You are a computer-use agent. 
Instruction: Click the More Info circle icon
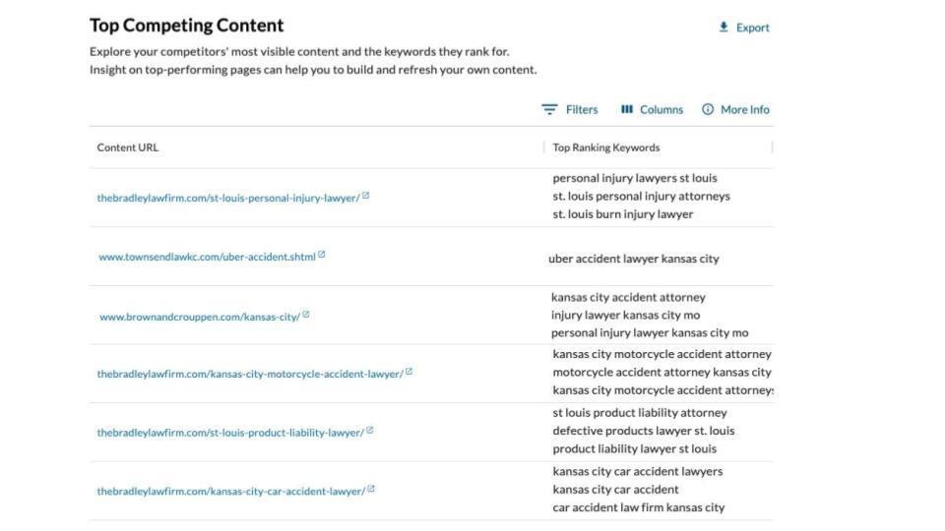(708, 109)
